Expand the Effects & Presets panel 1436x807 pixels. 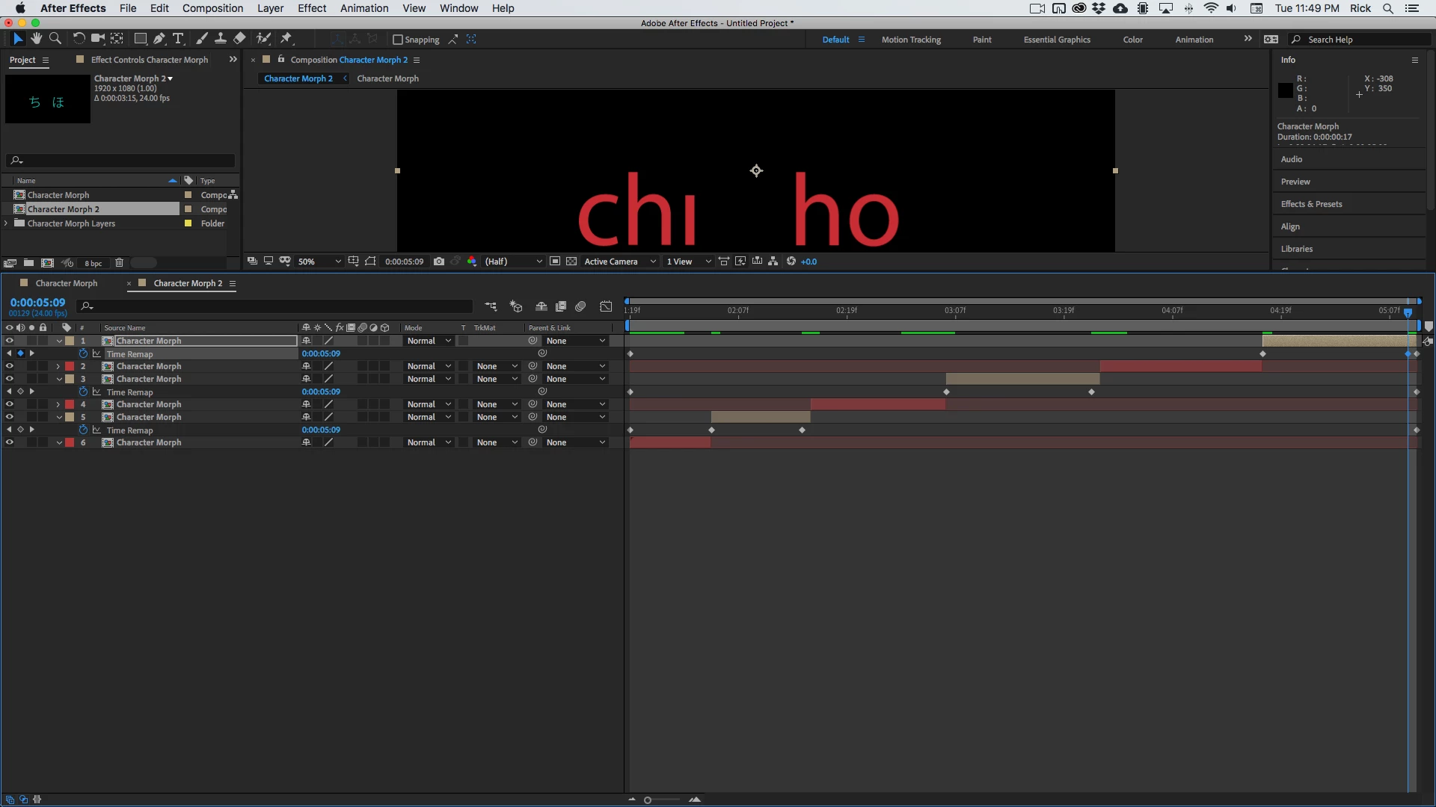pos(1311,204)
